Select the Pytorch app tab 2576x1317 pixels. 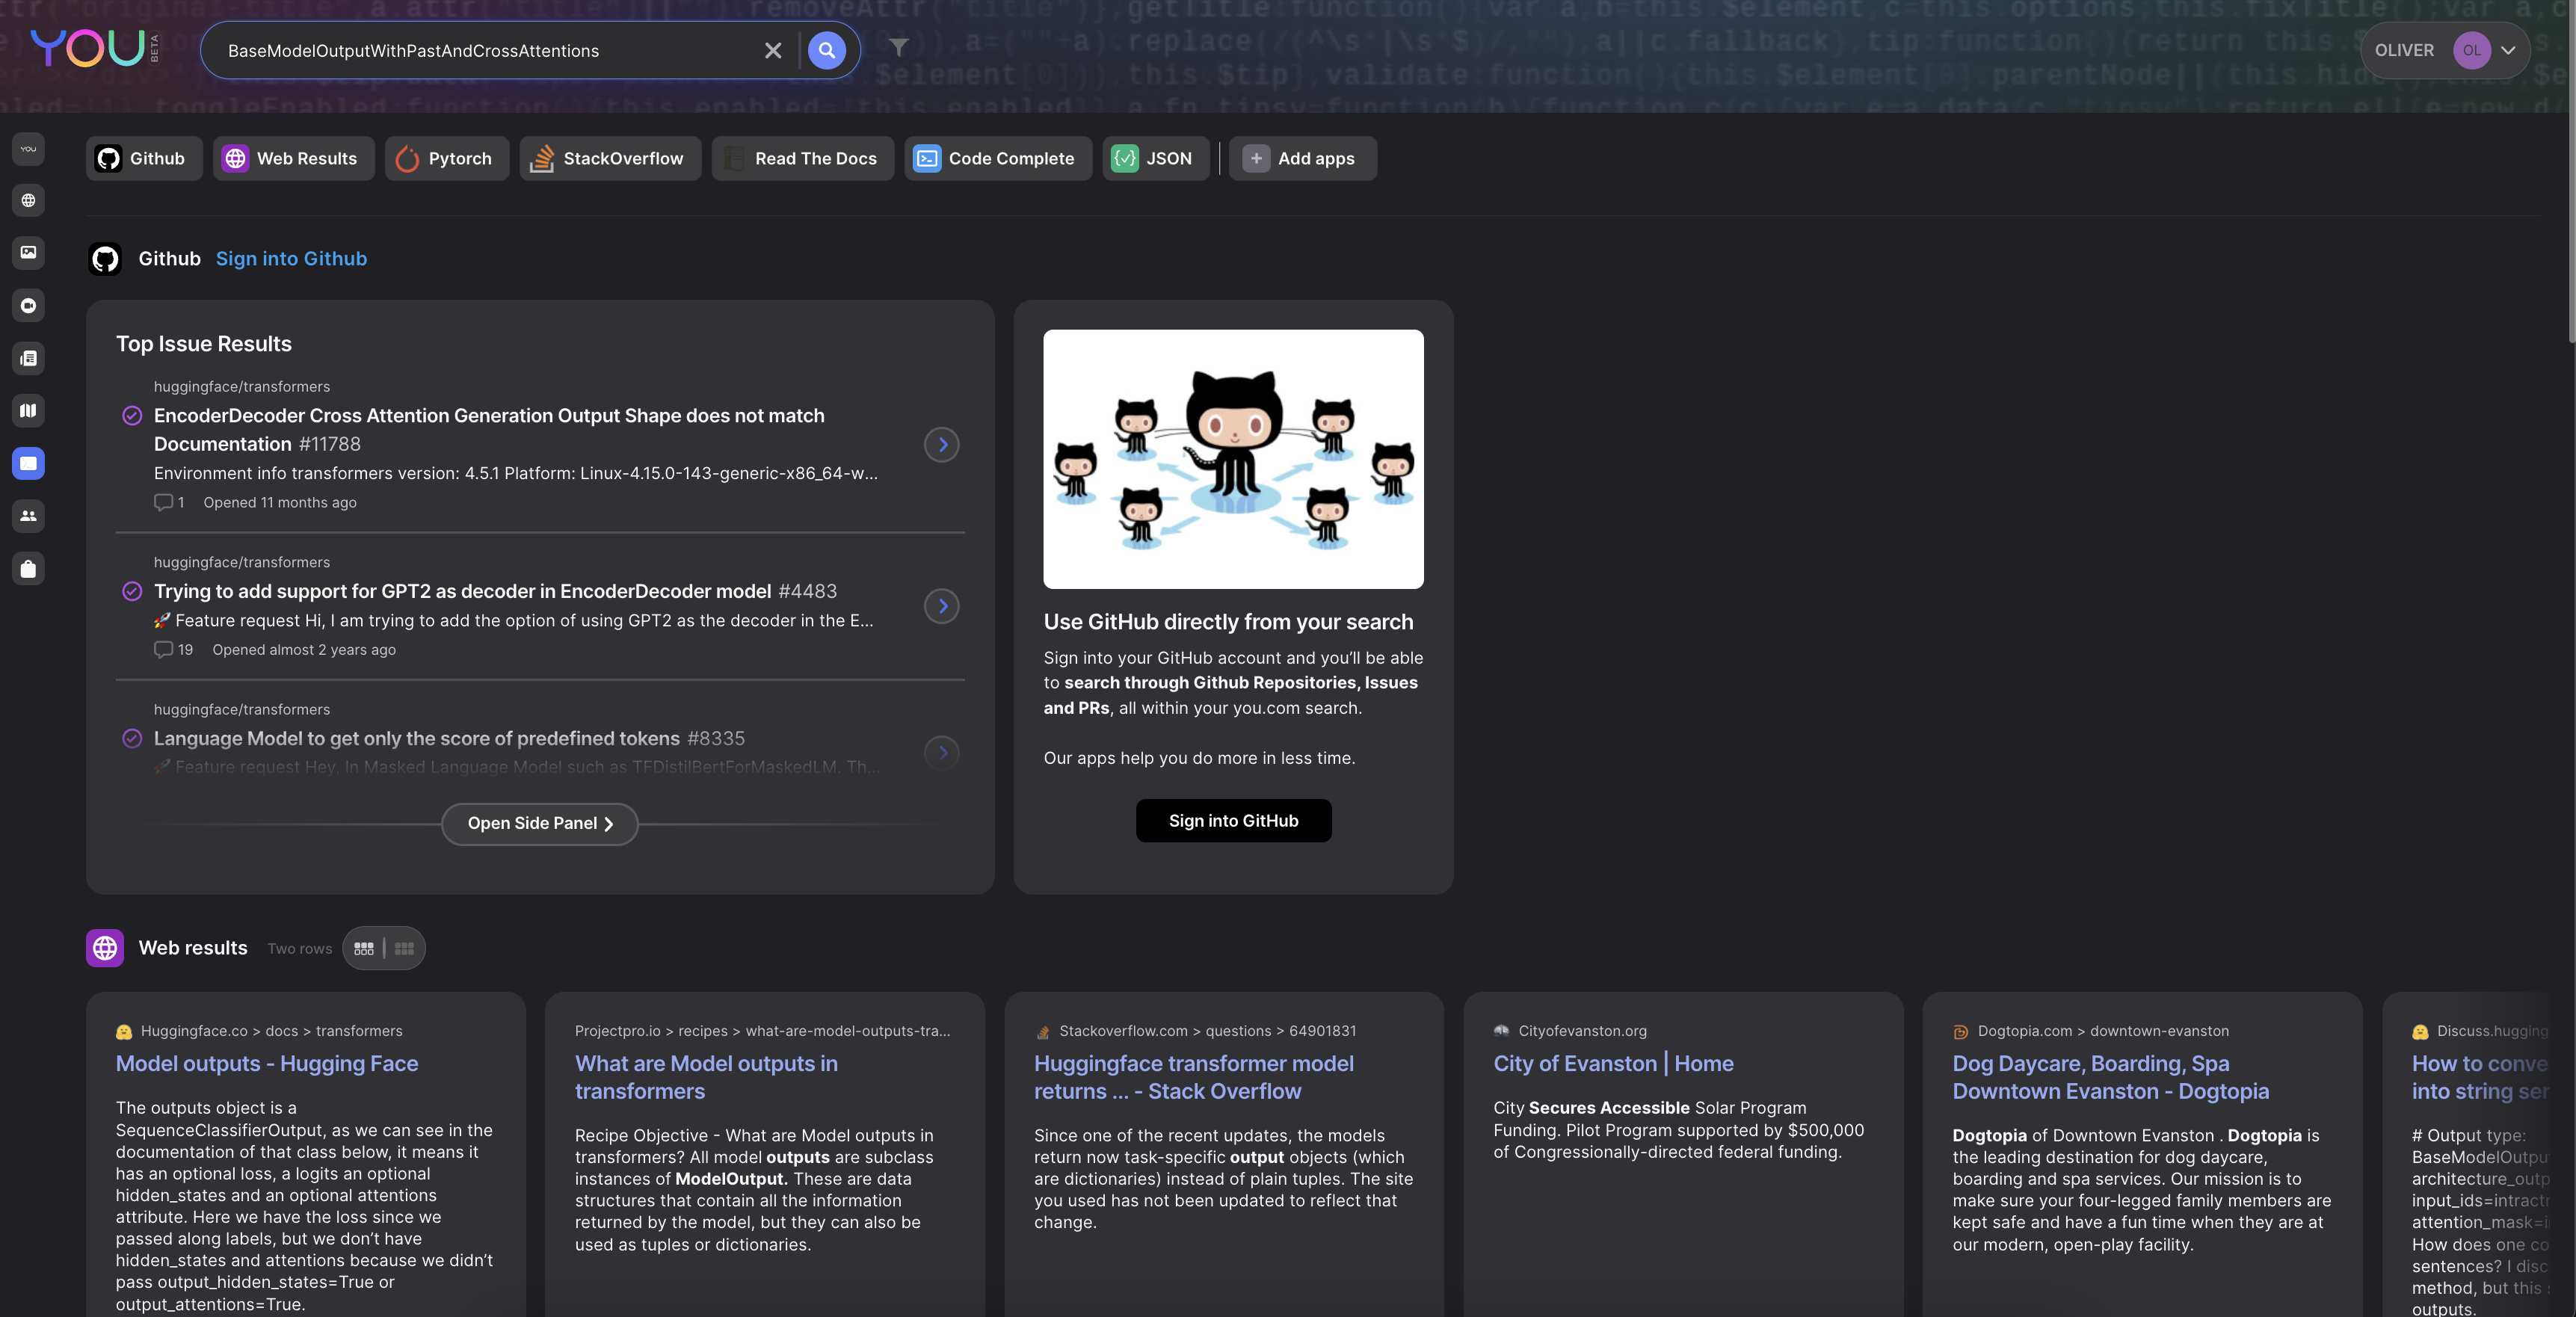tap(446, 158)
